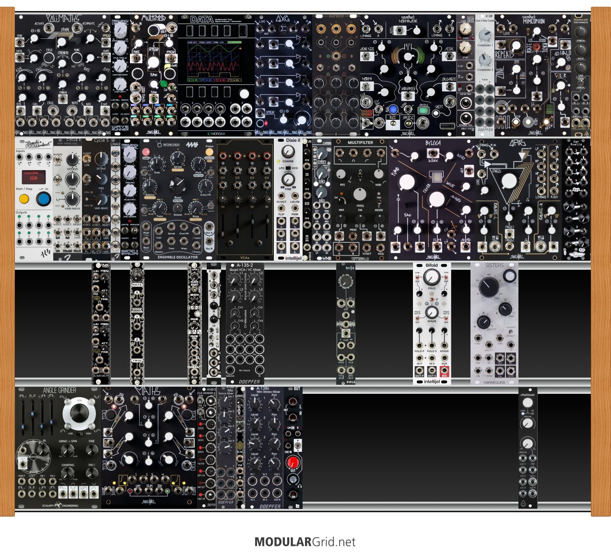Click the Twist knob on Ensemble Oscillator
This screenshot has width=611, height=552.
pyautogui.click(x=160, y=207)
